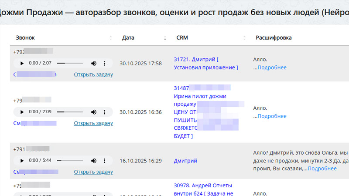Screen dimensions: 349x196
Task: Open more options on 5:44 player
Action: (104, 161)
